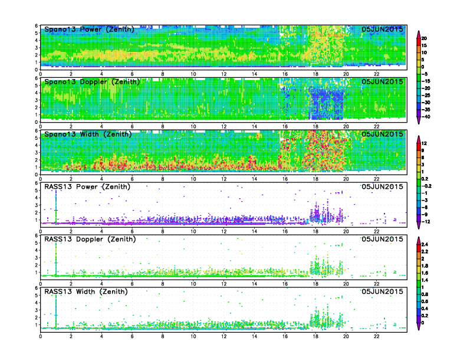Screen dimensions: 467x361
Task: Click the 05JUN2015 date in RASS13 Power panel
Action: [383, 186]
